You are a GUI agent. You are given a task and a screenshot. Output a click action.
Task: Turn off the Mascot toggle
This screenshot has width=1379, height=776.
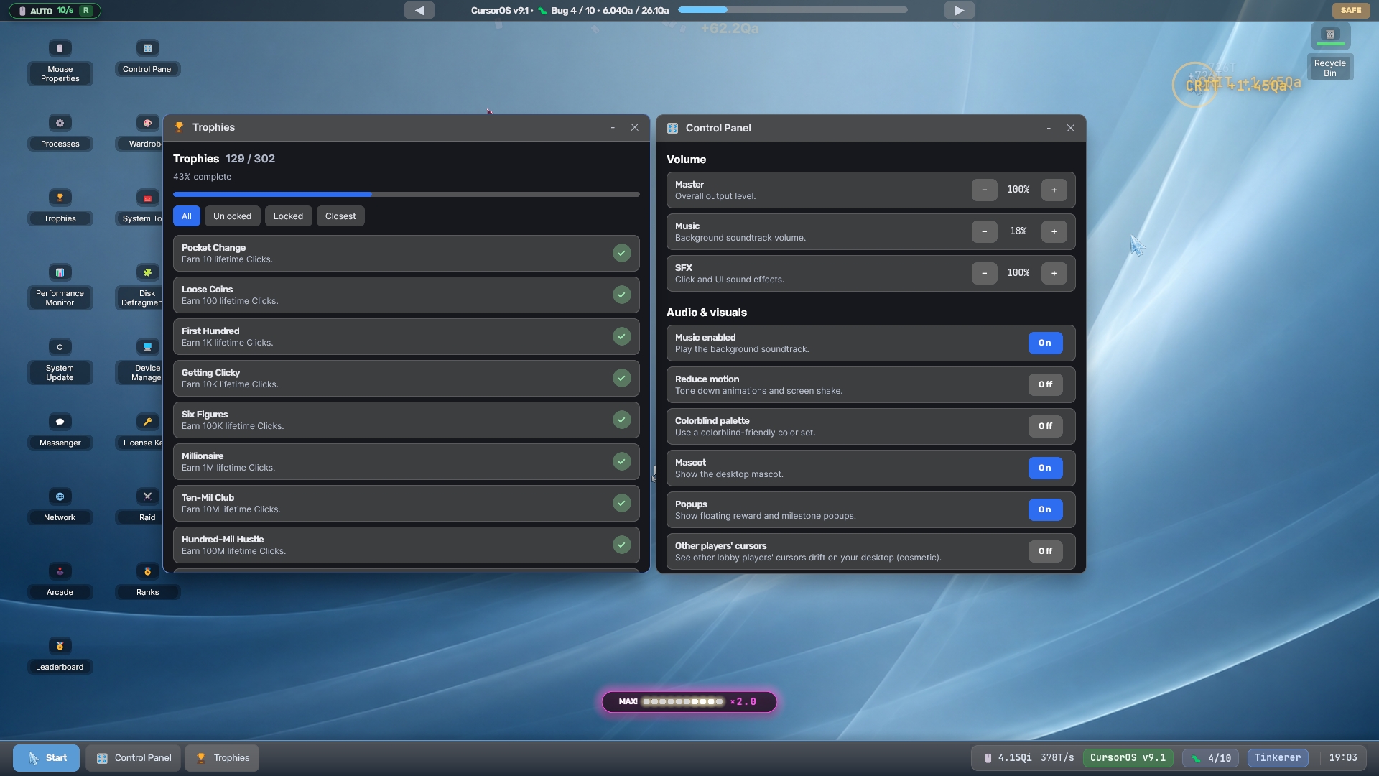(1045, 468)
